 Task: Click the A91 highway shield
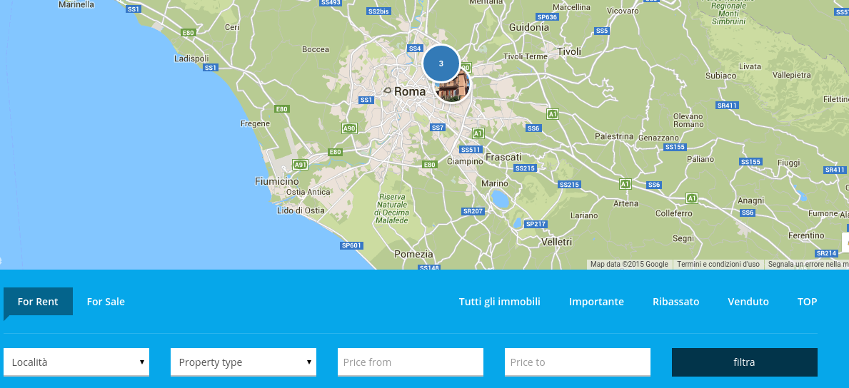point(300,165)
